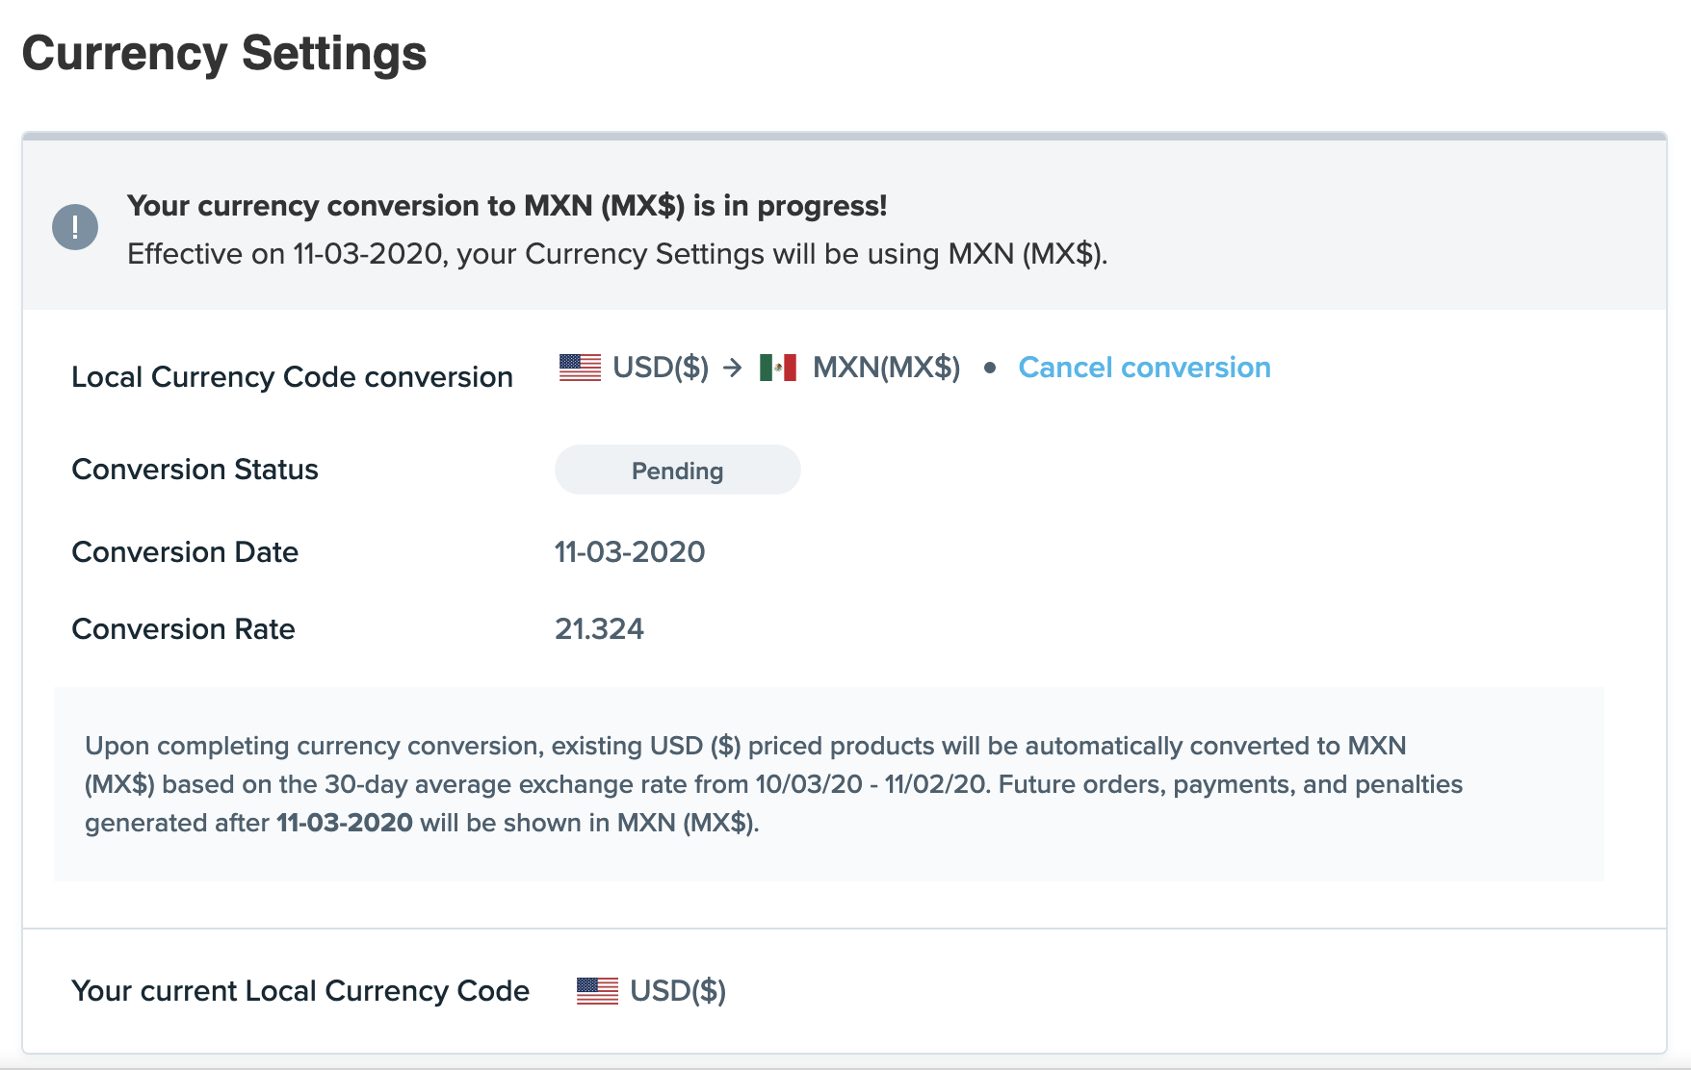Click the conversion date value 11-03-2020
The width and height of the screenshot is (1691, 1070).
630,552
